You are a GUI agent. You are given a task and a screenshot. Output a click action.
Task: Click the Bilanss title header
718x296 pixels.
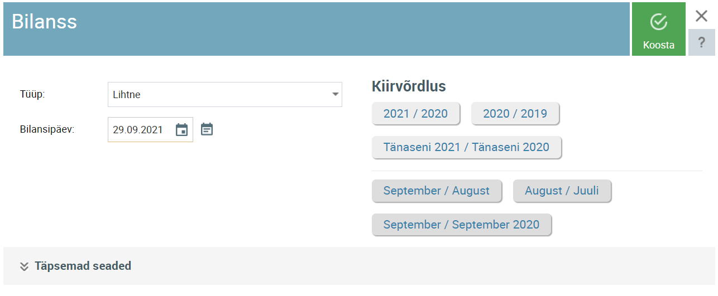44,22
